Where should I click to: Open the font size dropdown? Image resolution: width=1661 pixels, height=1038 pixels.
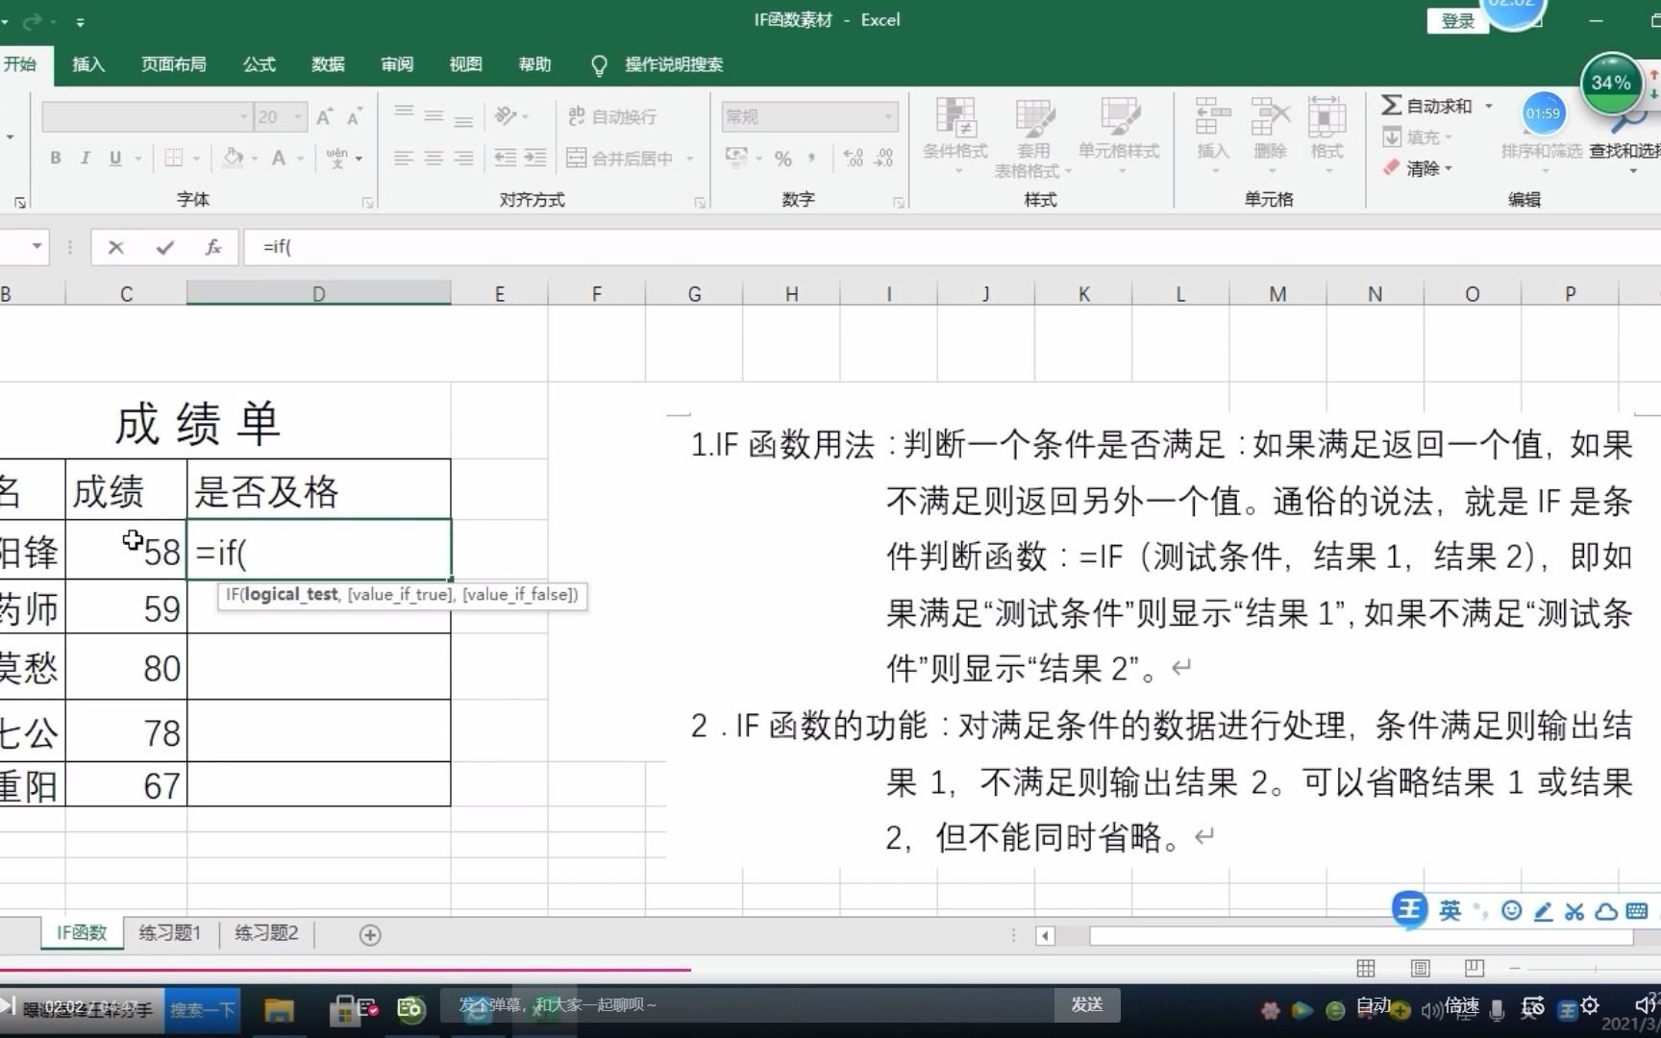click(x=295, y=116)
